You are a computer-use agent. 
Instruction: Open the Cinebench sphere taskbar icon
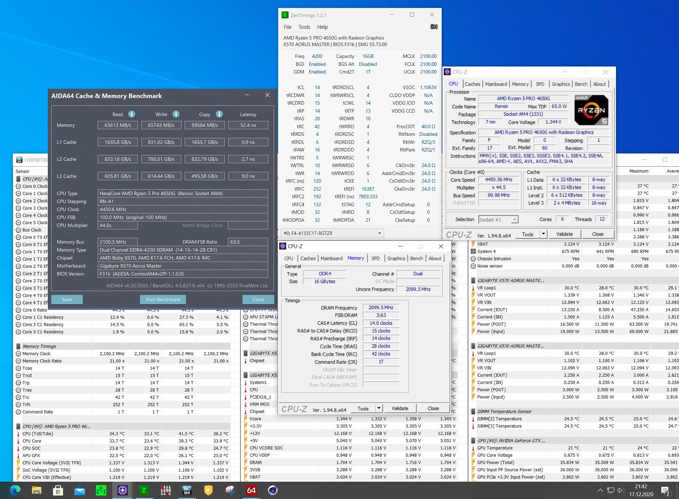(x=273, y=490)
